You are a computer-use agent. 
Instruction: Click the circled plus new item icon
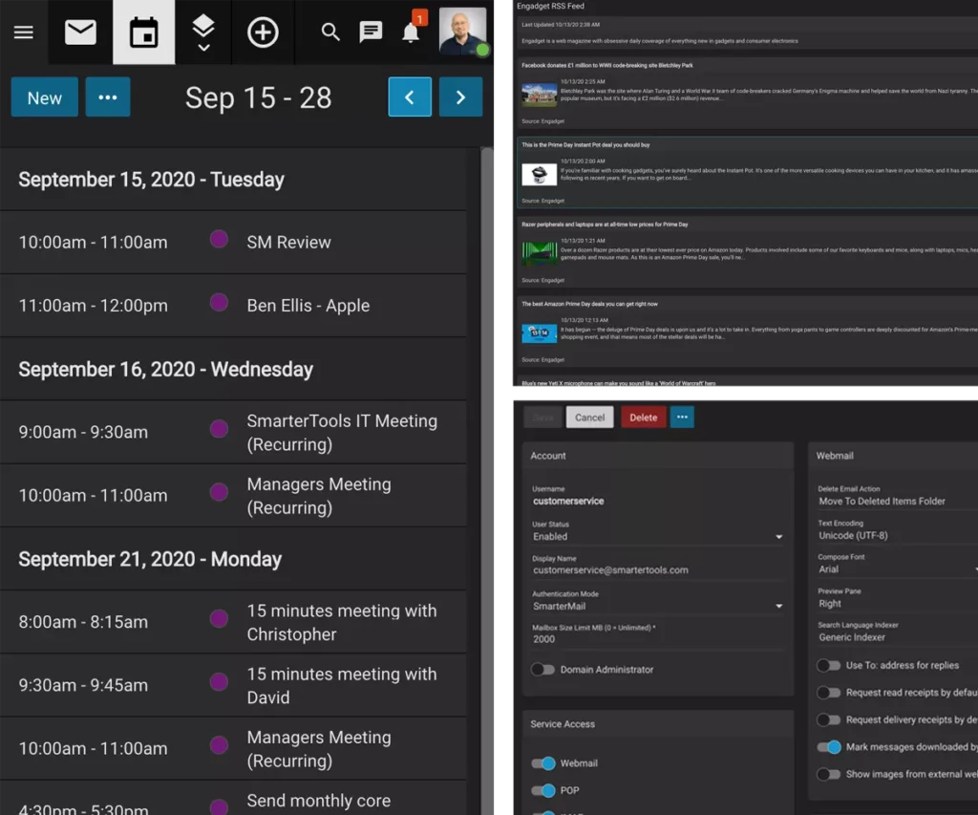[263, 32]
